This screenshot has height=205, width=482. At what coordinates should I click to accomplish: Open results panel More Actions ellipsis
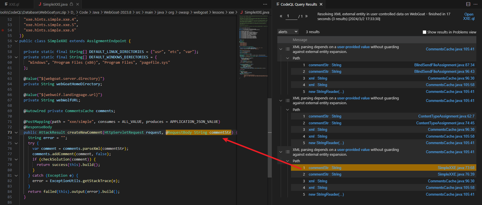(x=475, y=4)
